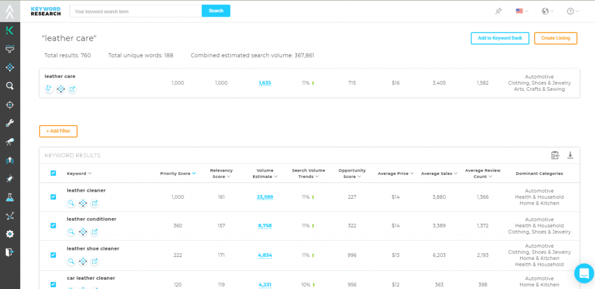Click Add to Keyword Bank button
Screen dimensions: 595x289
tap(500, 38)
